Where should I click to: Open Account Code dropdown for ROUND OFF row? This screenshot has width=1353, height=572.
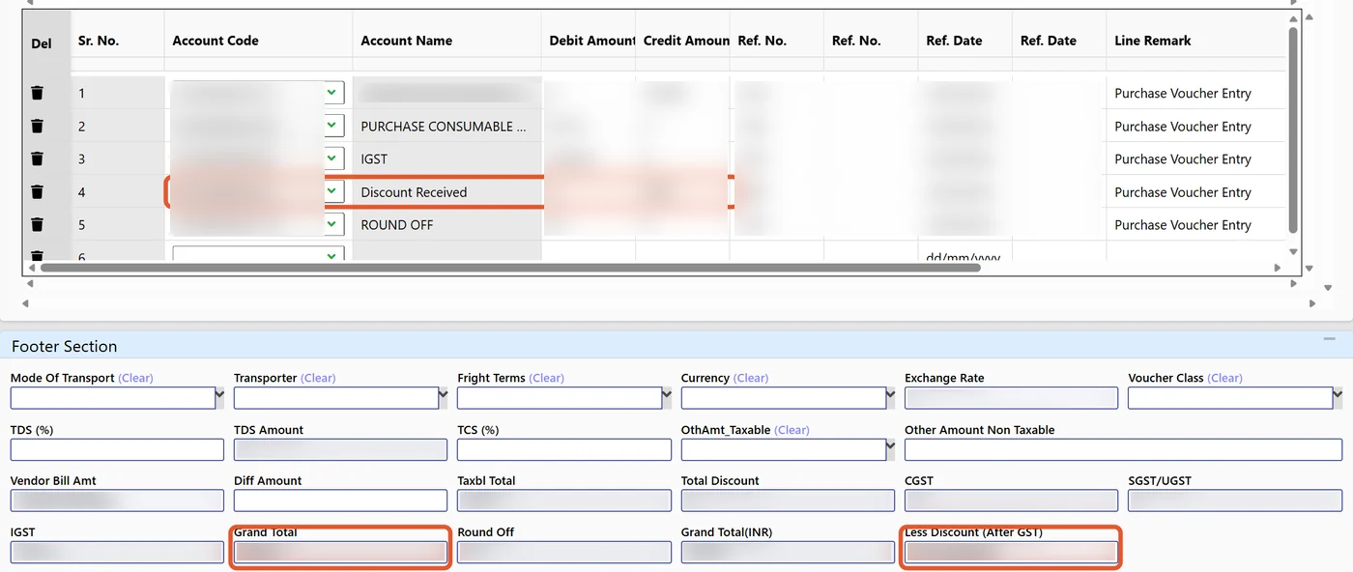[x=332, y=224]
